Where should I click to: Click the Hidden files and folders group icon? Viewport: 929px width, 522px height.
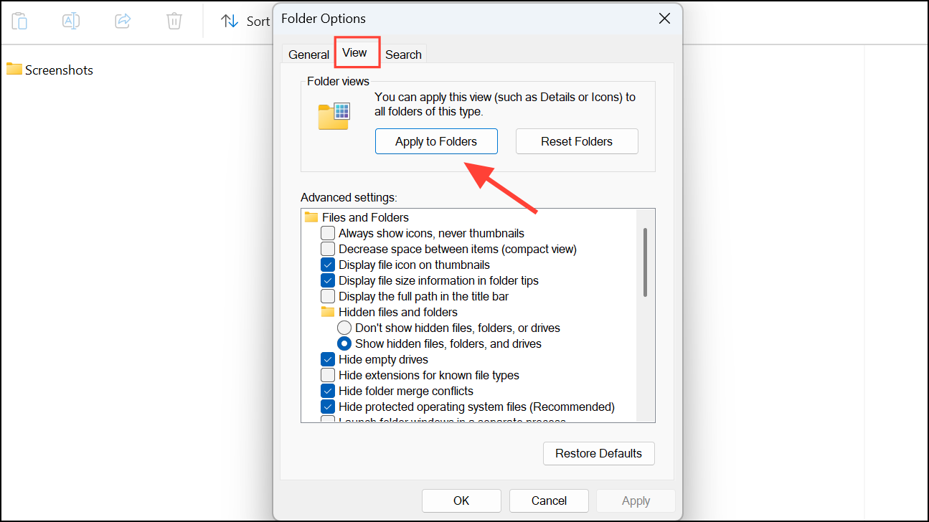[328, 312]
